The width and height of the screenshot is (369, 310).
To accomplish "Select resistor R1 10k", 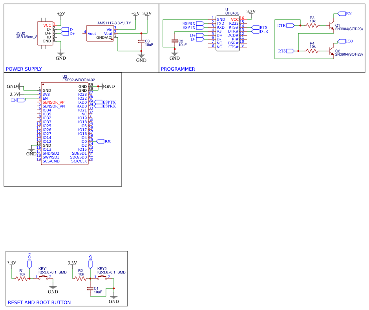I will click(22, 279).
